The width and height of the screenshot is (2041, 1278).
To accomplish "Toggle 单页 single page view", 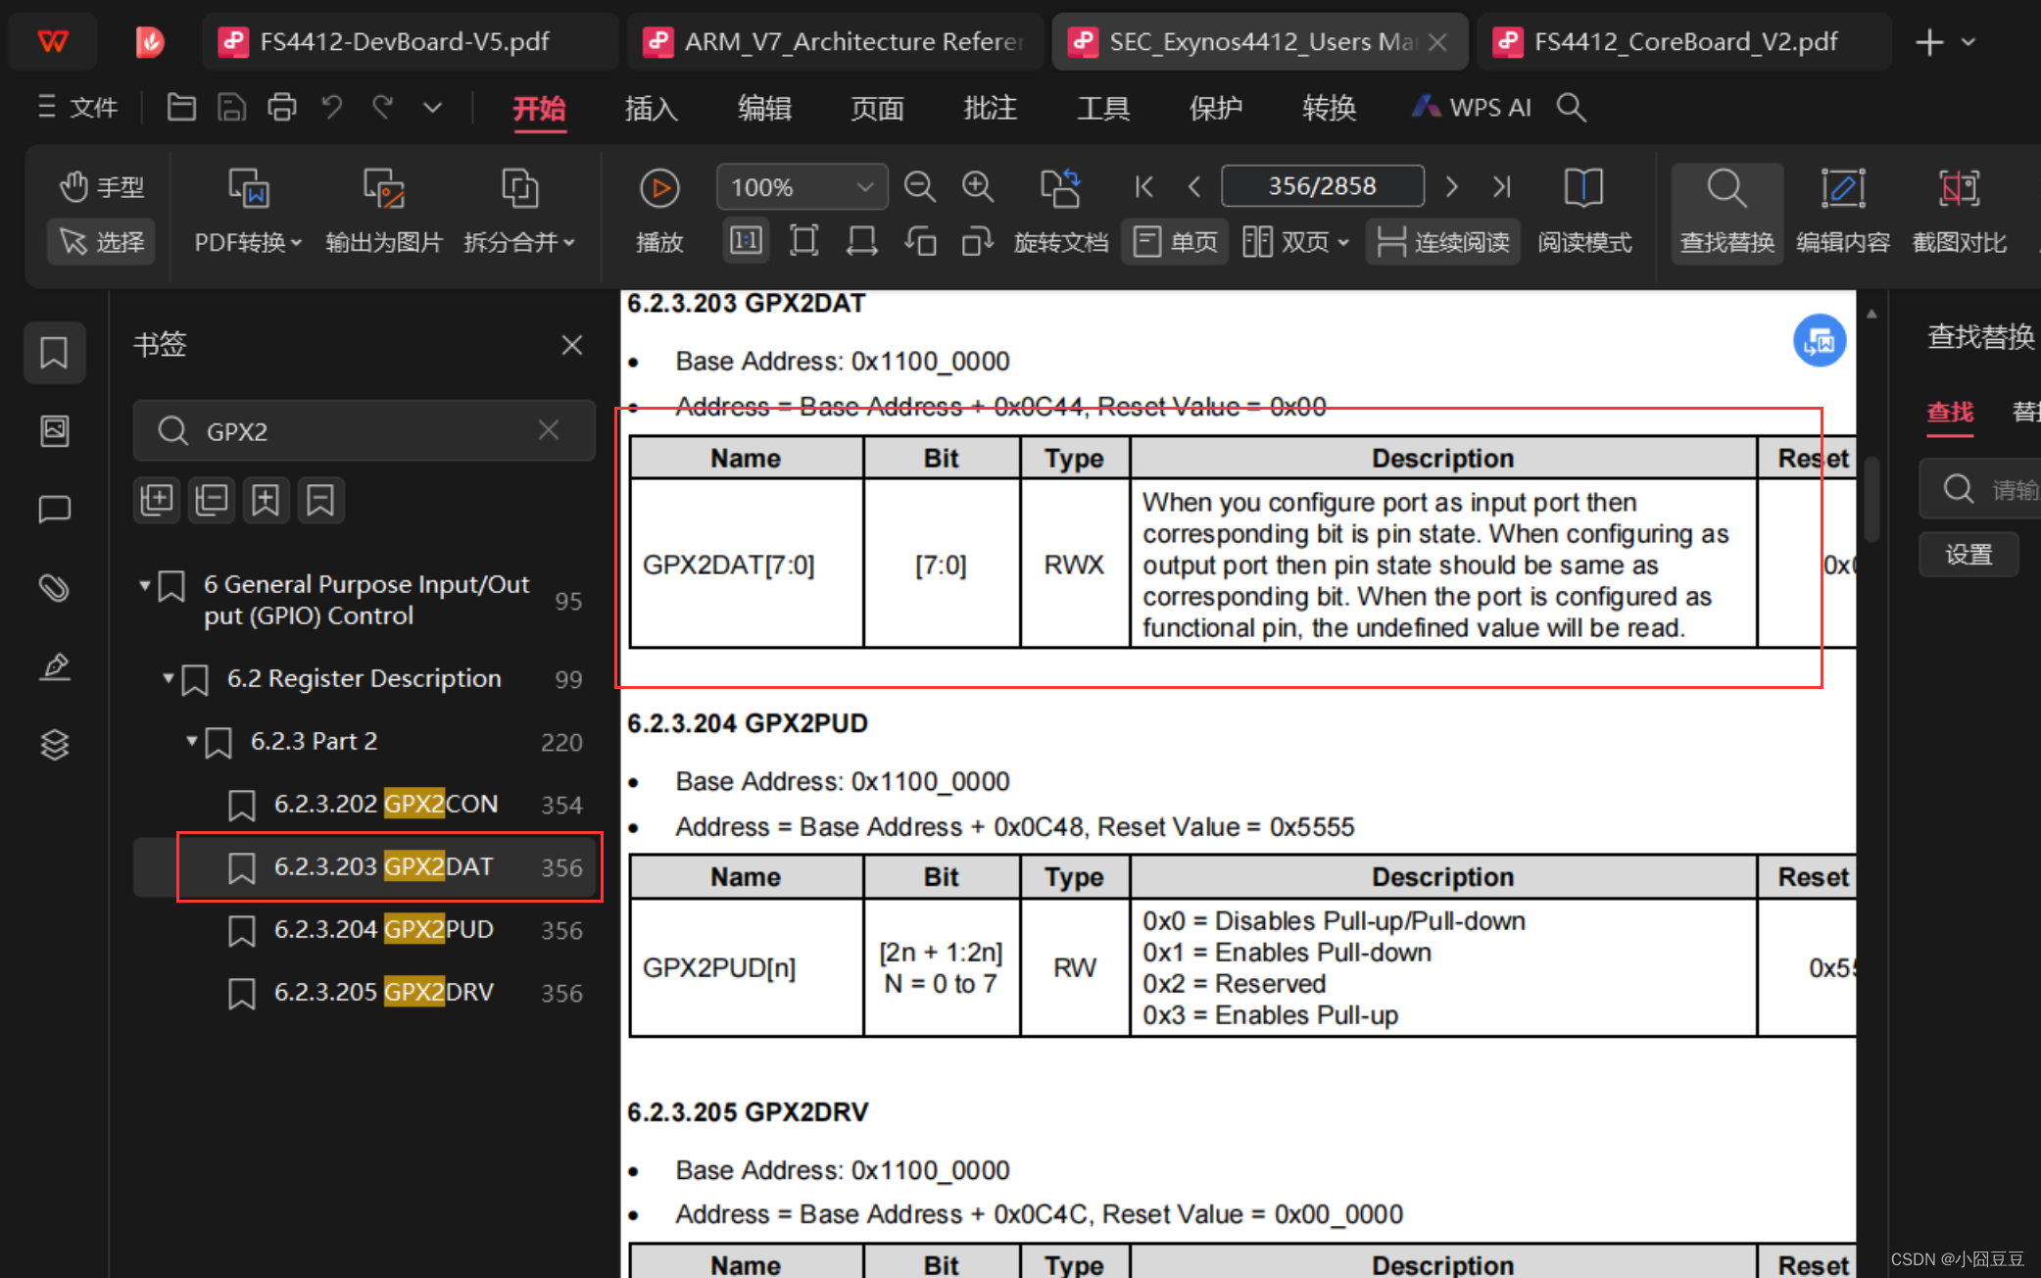I will click(x=1175, y=241).
